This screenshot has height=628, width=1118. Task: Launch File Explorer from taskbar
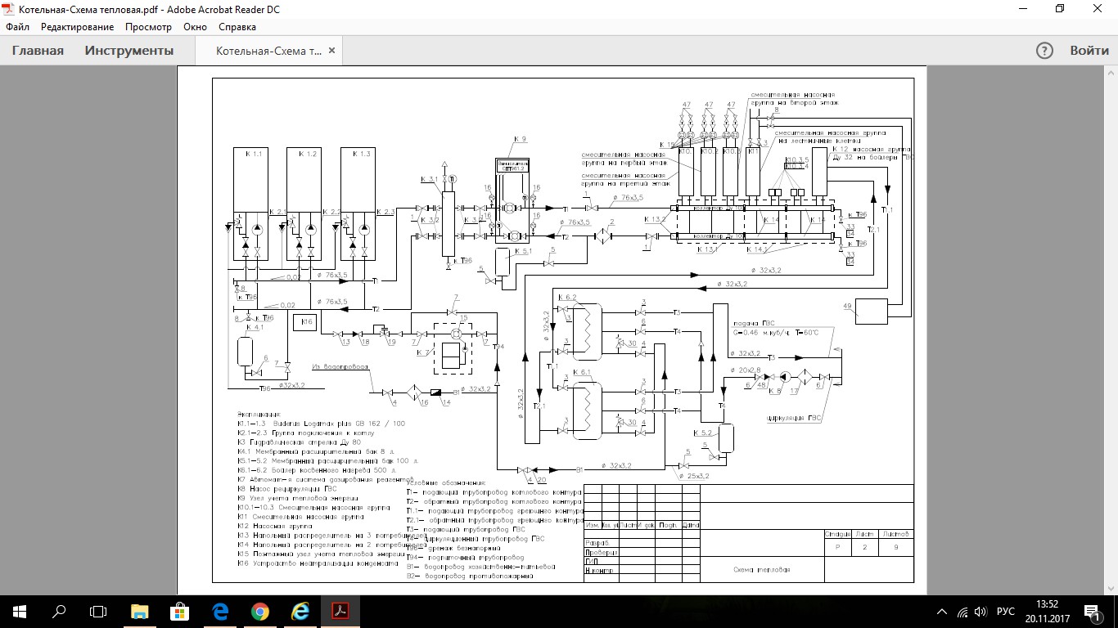(140, 612)
